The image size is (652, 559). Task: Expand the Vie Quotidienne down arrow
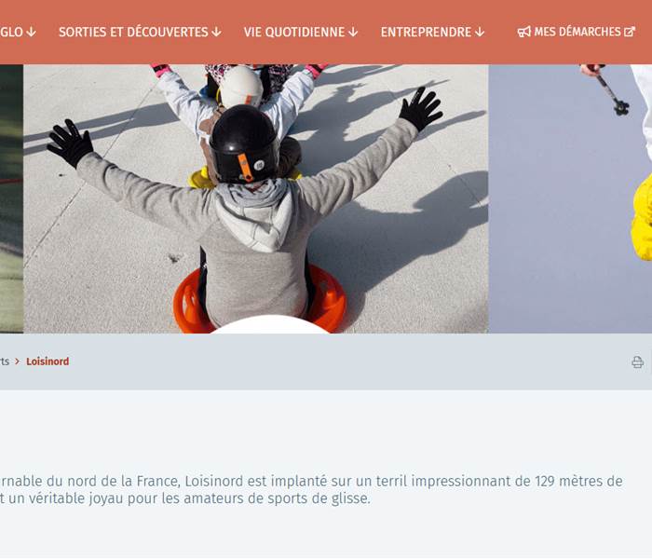[x=353, y=32]
